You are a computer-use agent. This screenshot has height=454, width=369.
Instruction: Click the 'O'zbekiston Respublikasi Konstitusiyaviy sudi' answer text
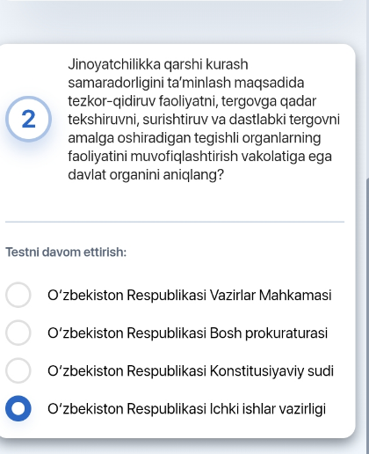click(x=191, y=370)
